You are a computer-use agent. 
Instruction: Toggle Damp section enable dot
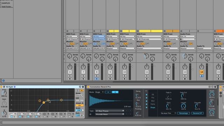[146, 104]
